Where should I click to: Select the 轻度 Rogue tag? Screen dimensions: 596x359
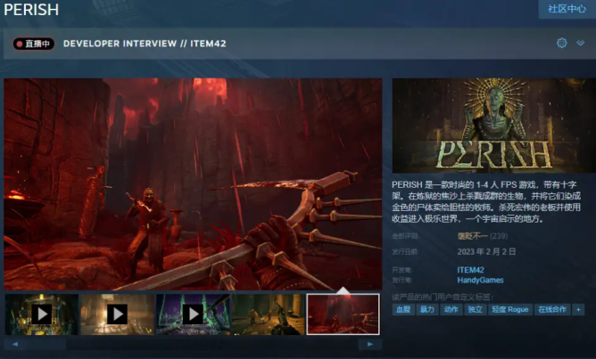[510, 309]
